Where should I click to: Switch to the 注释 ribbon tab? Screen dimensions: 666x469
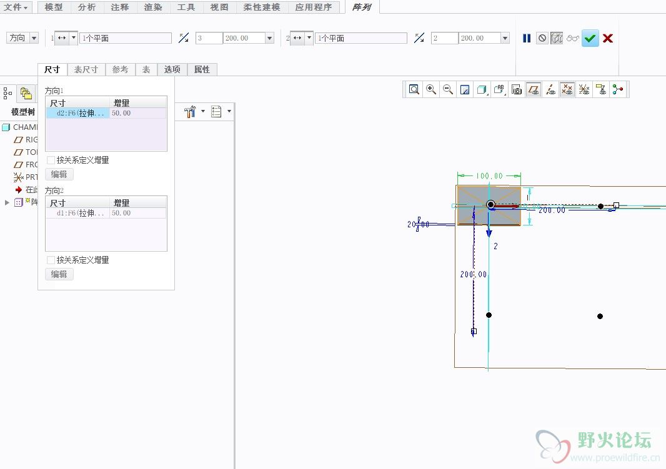pyautogui.click(x=120, y=7)
